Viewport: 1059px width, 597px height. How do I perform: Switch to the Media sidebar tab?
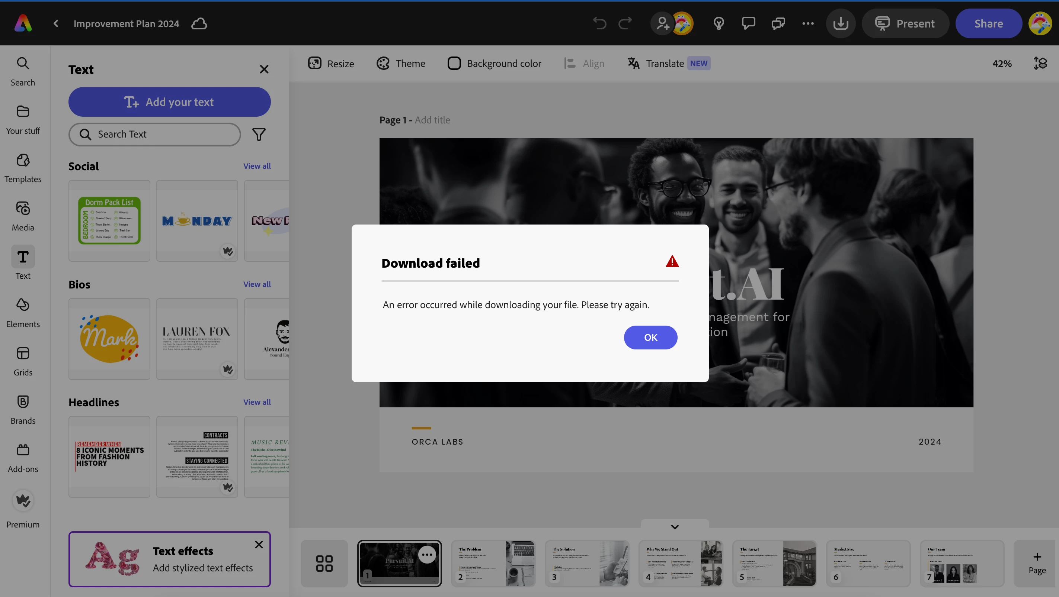tap(23, 216)
